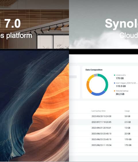Click the '2.5 GB' usage cell

tap(128, 122)
